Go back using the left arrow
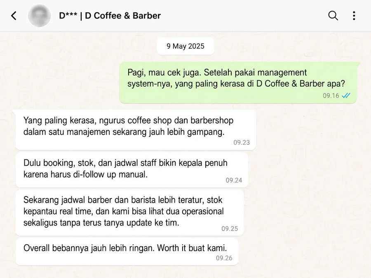The height and width of the screenshot is (278, 371). pos(14,16)
